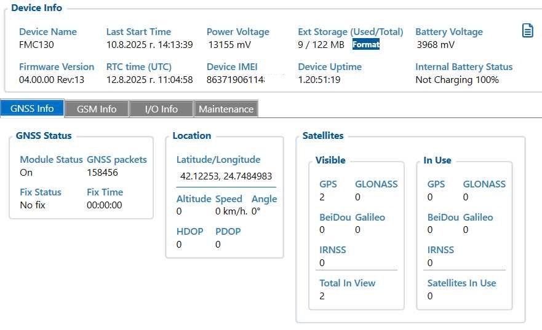This screenshot has width=542, height=330.
Task: Click the RTC time (UTC) value
Action: (x=149, y=80)
